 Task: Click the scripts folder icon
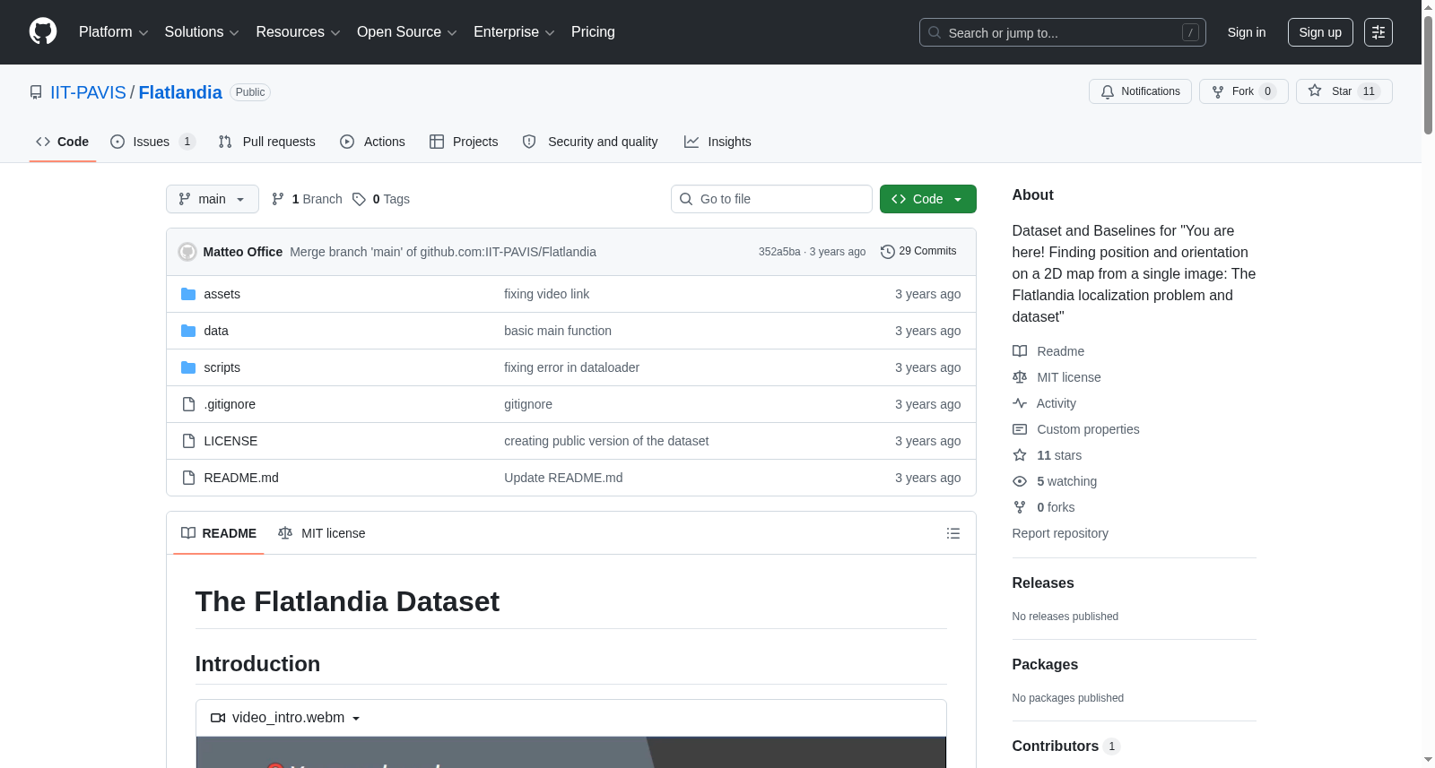pyautogui.click(x=188, y=367)
